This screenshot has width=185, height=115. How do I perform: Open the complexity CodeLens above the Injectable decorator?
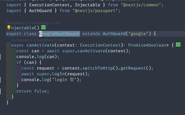pyautogui.click(x=33, y=23)
